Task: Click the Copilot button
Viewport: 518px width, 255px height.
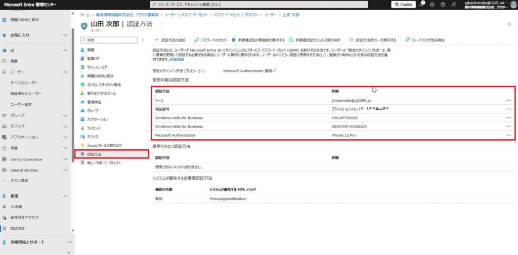Action: click(403, 5)
